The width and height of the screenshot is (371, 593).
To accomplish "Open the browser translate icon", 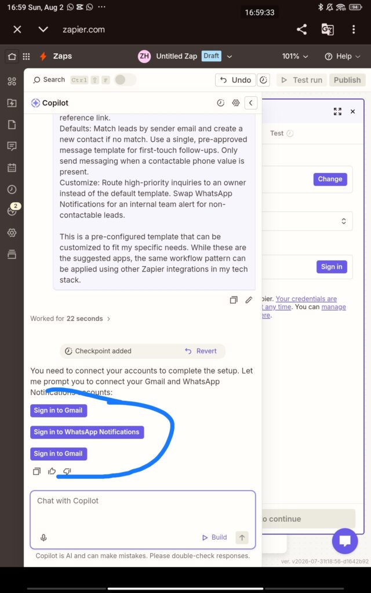I will (328, 30).
